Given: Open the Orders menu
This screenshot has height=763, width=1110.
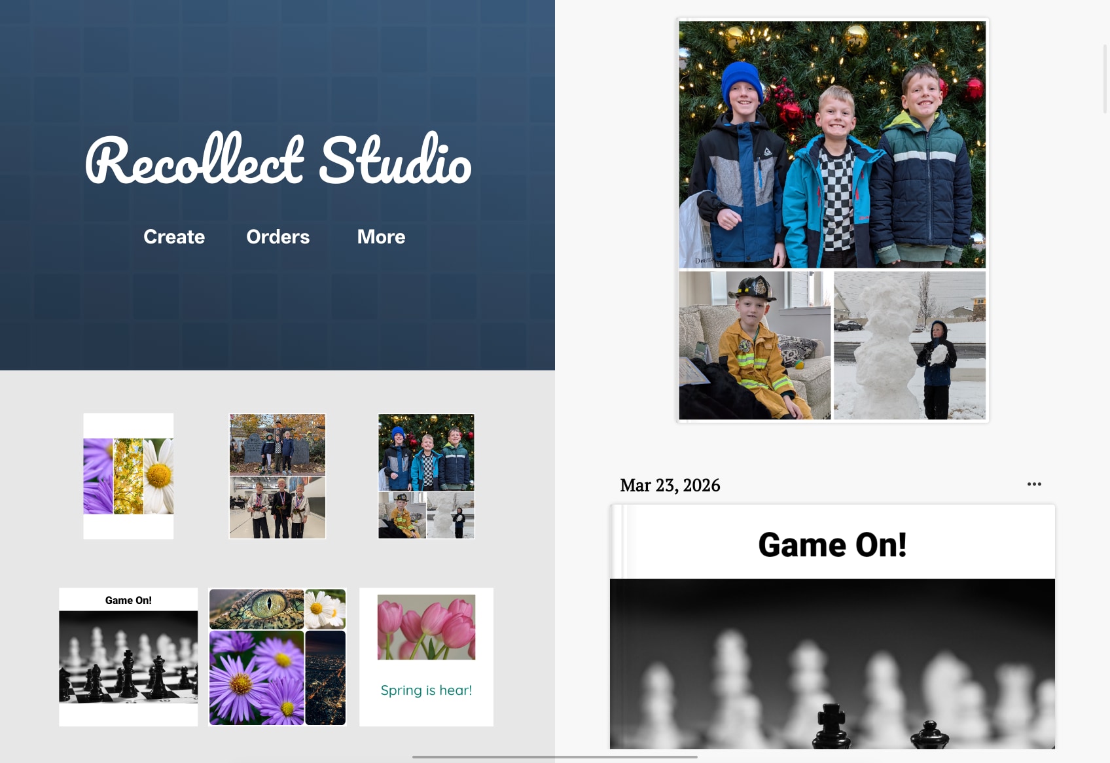Looking at the screenshot, I should [x=278, y=237].
